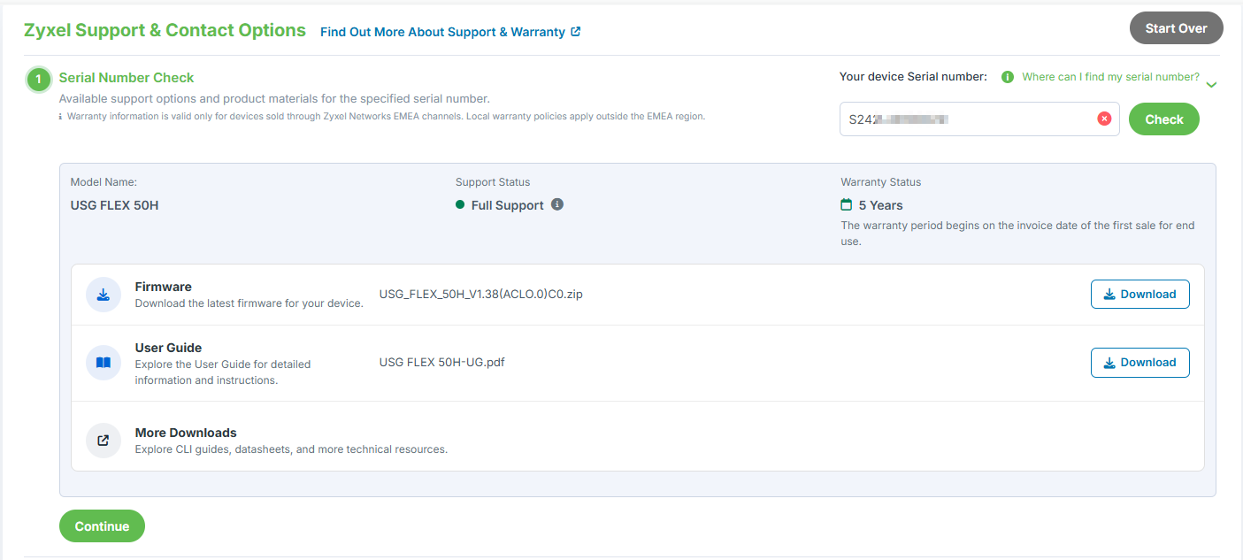Image resolution: width=1243 pixels, height=560 pixels.
Task: Click the Serial Number Check heading
Action: click(x=127, y=78)
